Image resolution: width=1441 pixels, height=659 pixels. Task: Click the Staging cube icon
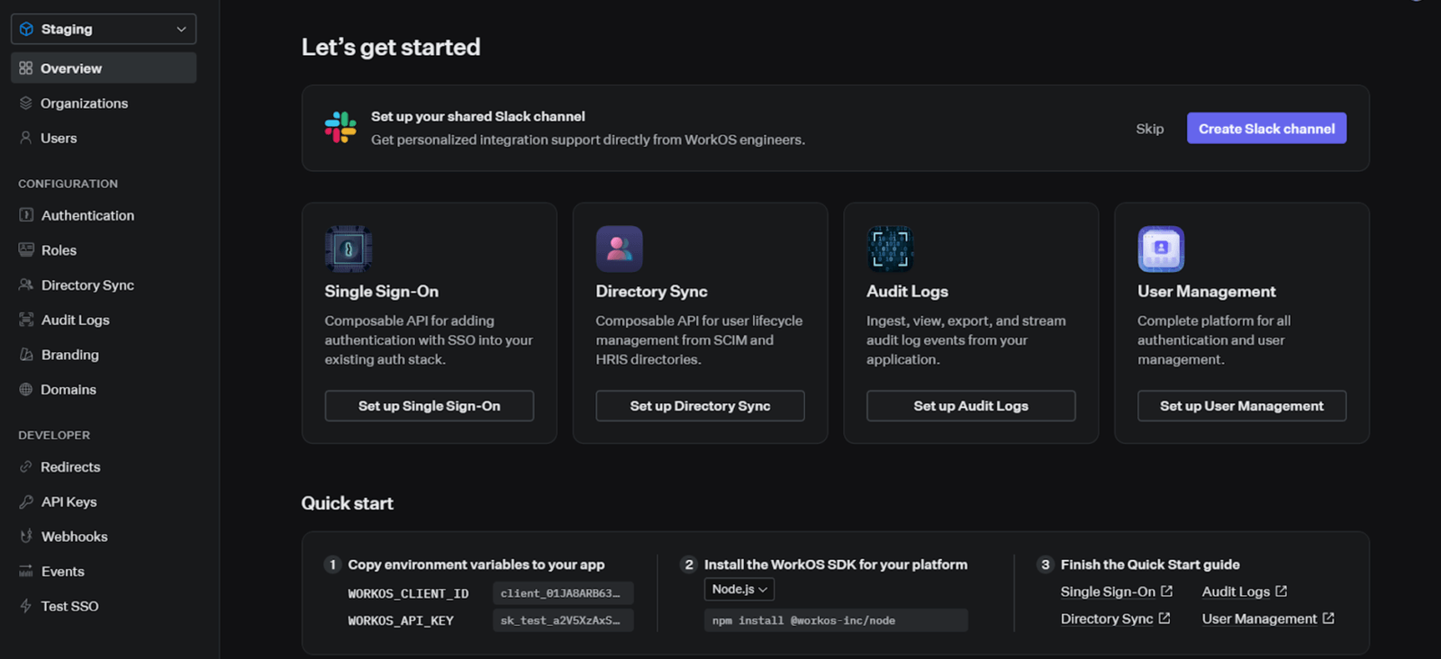coord(26,29)
